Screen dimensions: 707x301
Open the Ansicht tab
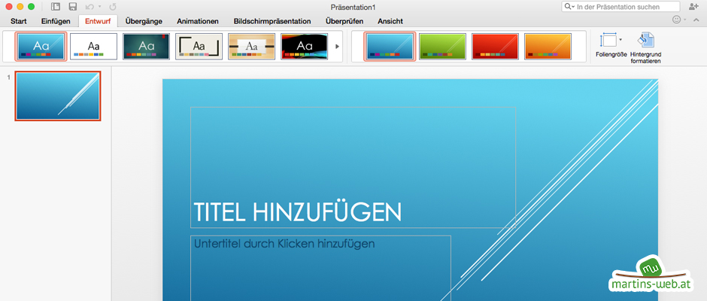(x=390, y=21)
